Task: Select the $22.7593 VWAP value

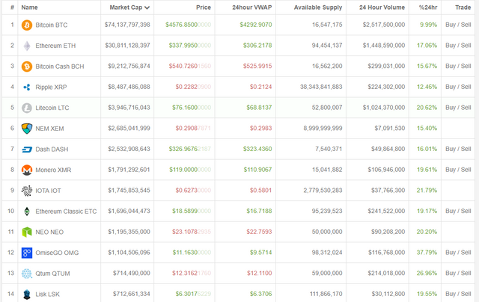Action: pyautogui.click(x=259, y=232)
